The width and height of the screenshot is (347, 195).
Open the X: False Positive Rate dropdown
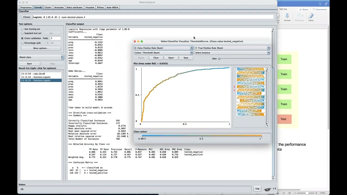(x=163, y=48)
